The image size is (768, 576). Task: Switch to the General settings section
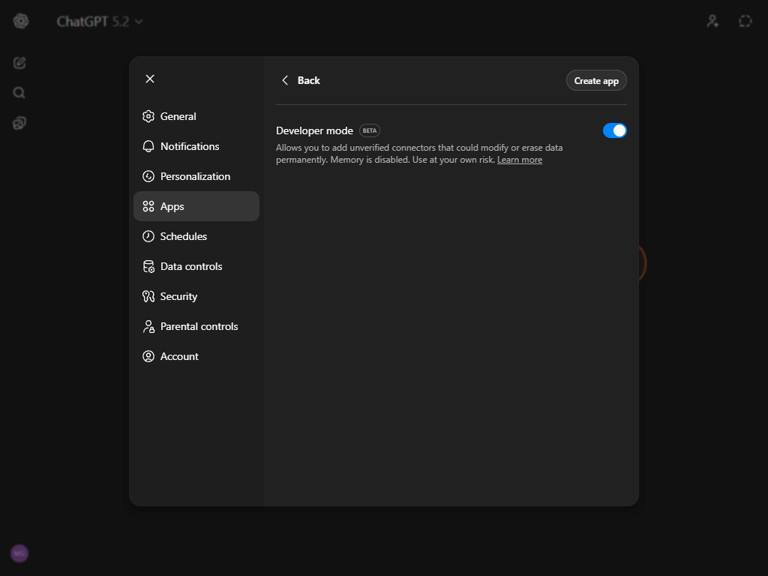[x=178, y=116]
